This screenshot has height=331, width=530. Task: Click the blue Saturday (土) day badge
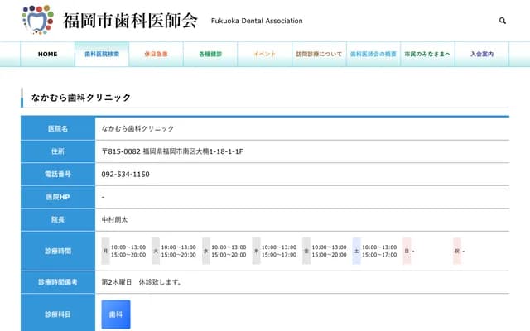point(356,250)
